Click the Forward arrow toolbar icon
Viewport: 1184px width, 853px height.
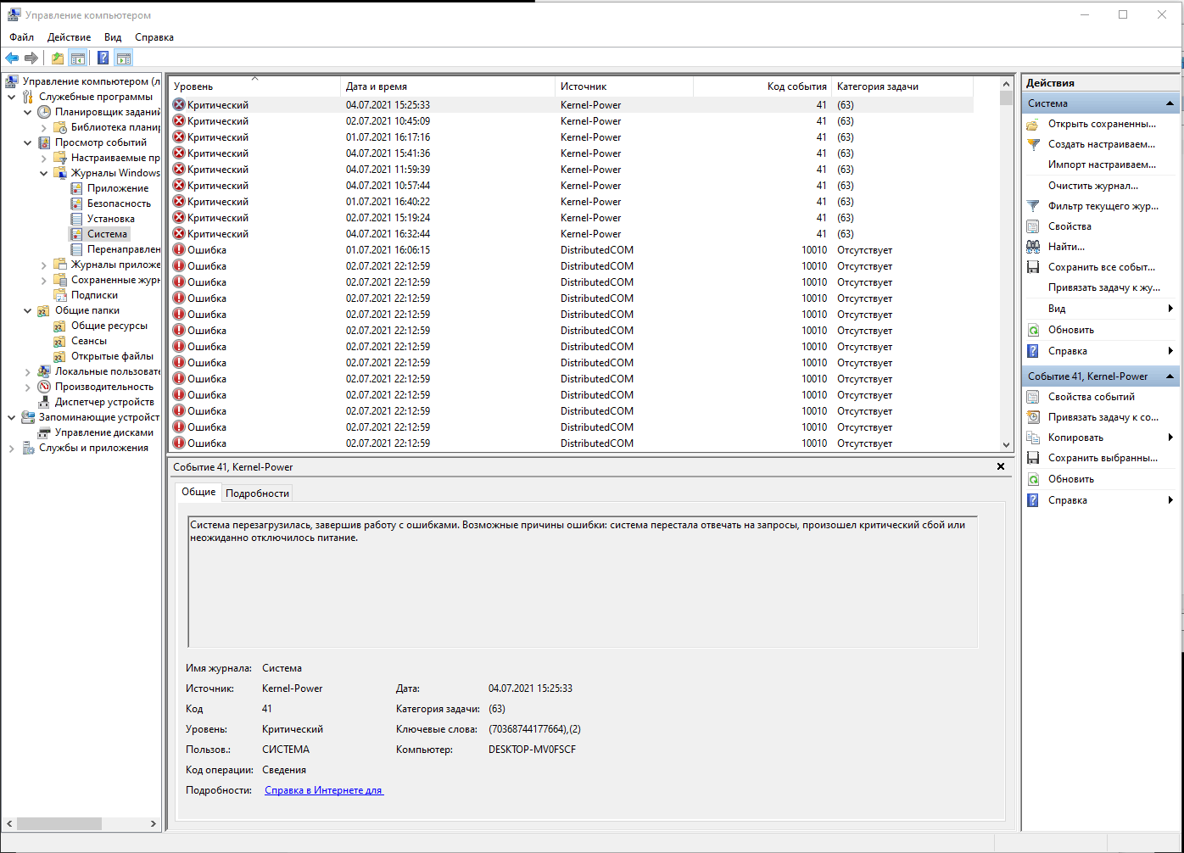pyautogui.click(x=31, y=58)
